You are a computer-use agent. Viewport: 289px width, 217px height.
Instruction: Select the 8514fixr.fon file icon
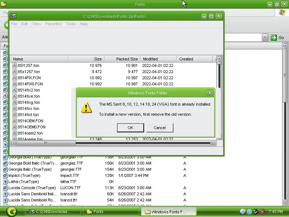[x=14, y=109]
